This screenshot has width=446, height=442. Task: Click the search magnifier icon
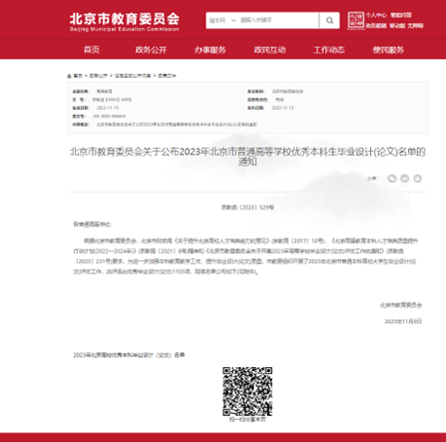[329, 20]
